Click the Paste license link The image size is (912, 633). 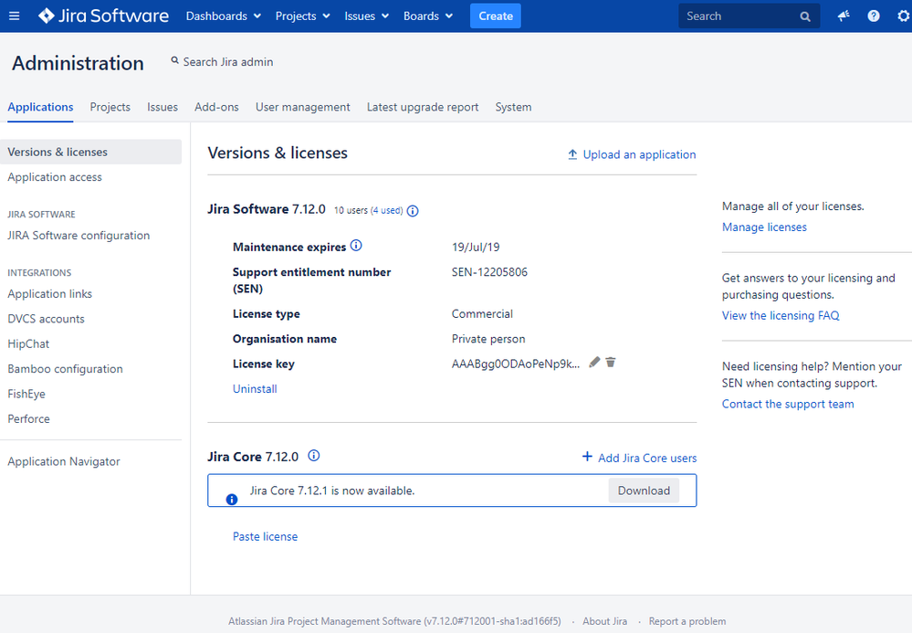(x=266, y=536)
